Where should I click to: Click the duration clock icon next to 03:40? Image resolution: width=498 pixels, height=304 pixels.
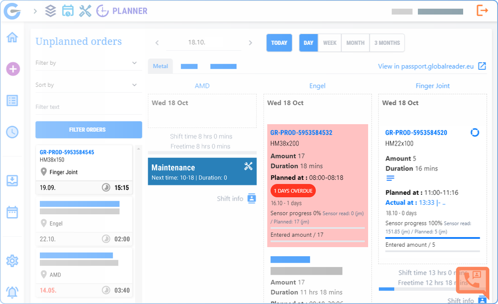(x=106, y=290)
